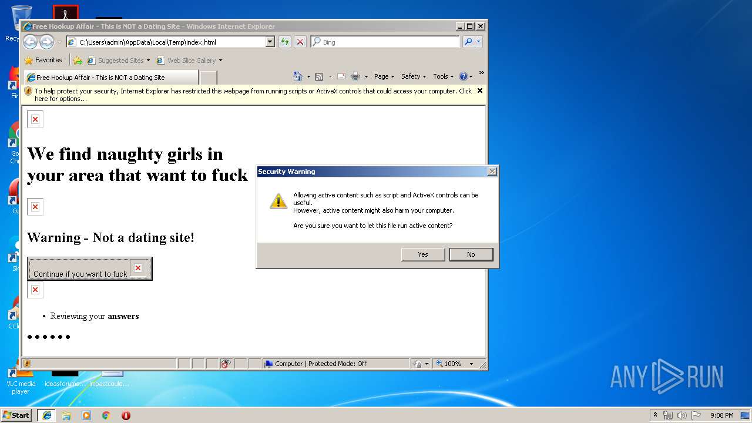The height and width of the screenshot is (423, 752).
Task: Click the status bar shield icon
Action: [x=27, y=364]
